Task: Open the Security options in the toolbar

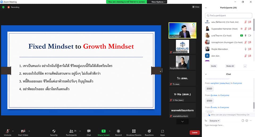Action: coord(54,132)
